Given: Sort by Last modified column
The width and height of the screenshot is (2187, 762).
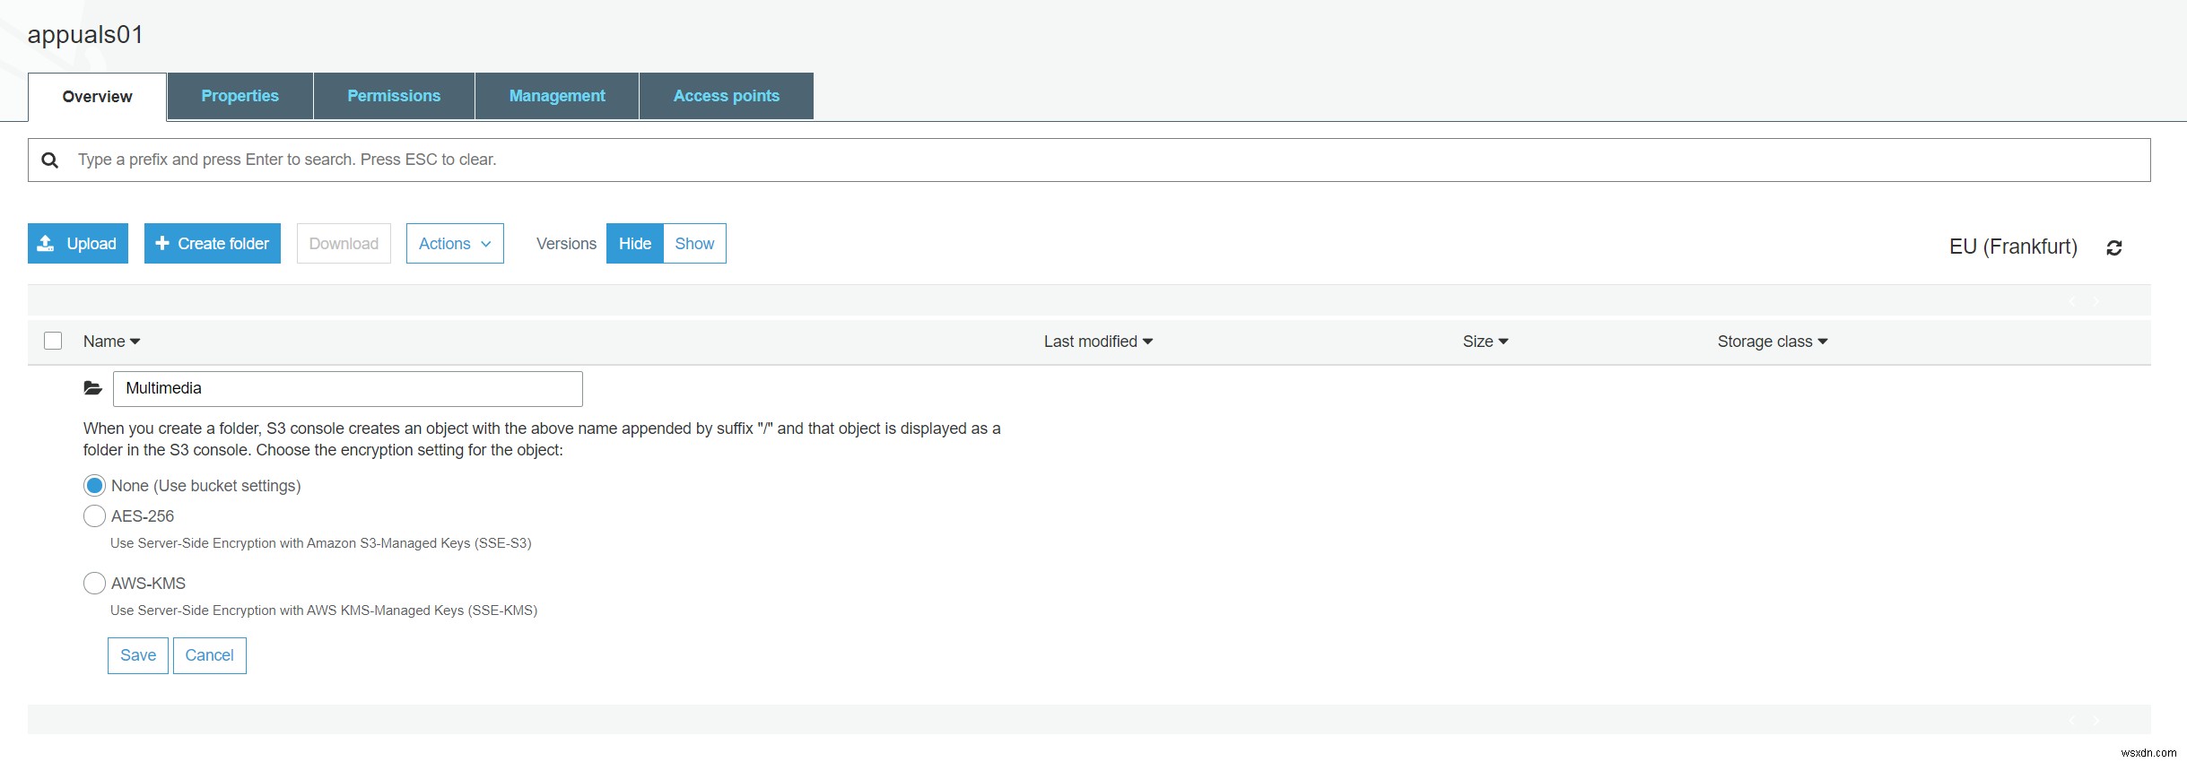Looking at the screenshot, I should 1098,341.
